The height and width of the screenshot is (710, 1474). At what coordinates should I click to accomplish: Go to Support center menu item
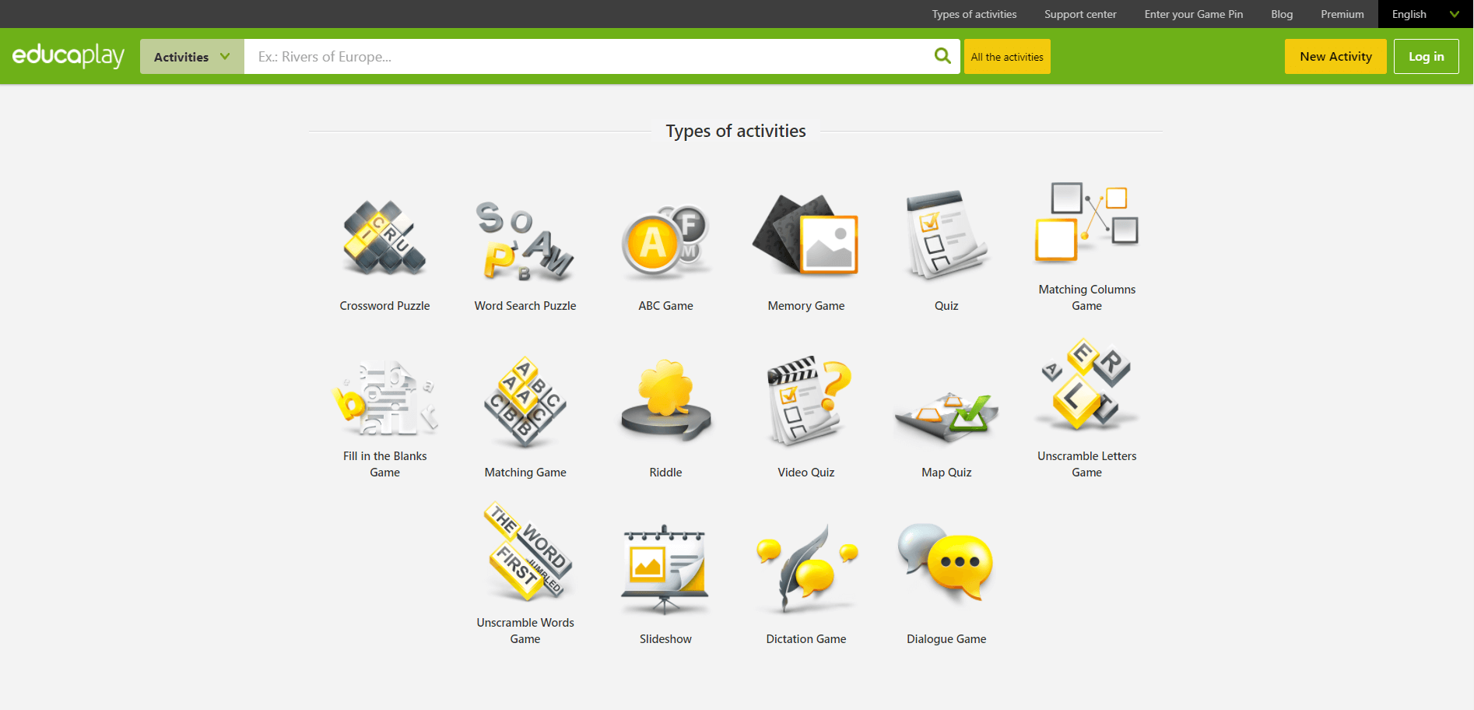tap(1079, 14)
